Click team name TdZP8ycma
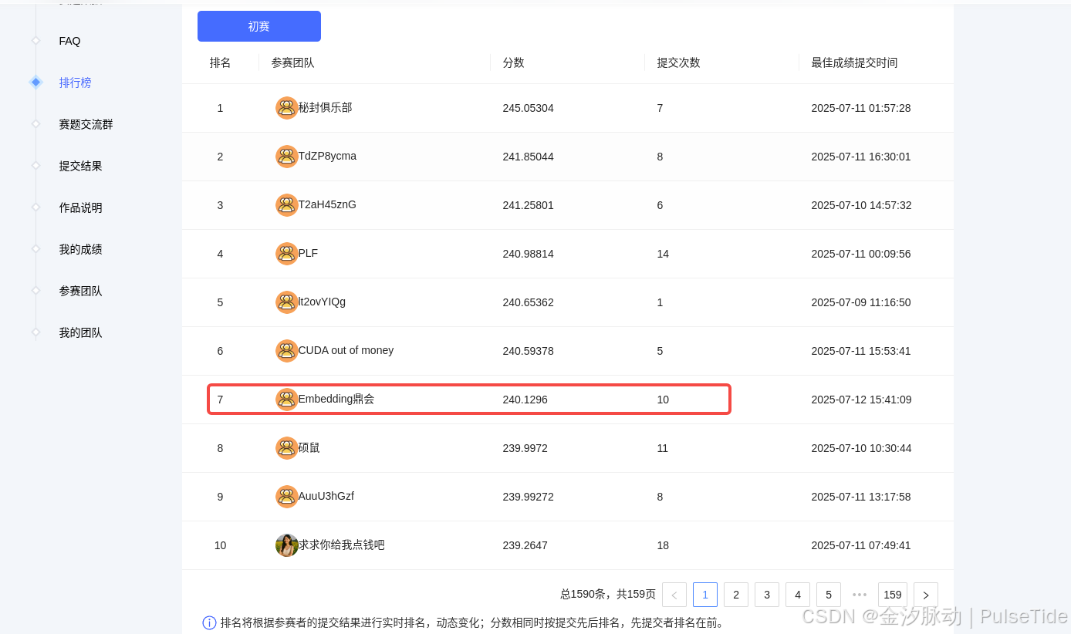 (327, 156)
